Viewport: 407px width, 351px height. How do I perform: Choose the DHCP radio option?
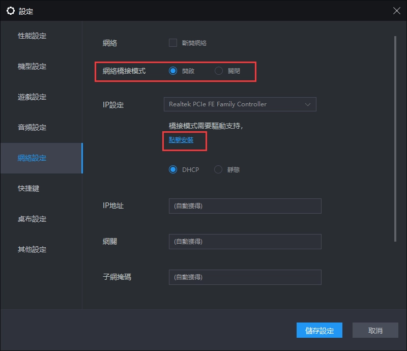tap(173, 169)
